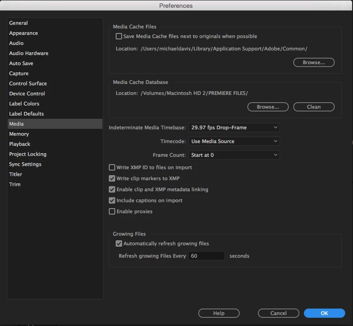Toggle Enable clip and XMP metadata linking
353x326 pixels.
pos(112,189)
